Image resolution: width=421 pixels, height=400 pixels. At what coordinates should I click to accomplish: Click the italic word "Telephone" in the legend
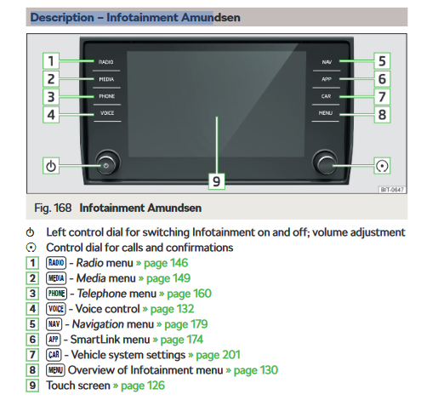pos(102,294)
